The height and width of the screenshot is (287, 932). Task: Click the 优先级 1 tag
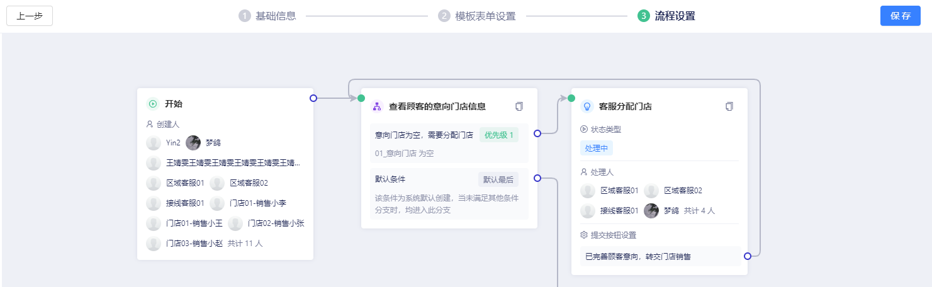pos(499,135)
